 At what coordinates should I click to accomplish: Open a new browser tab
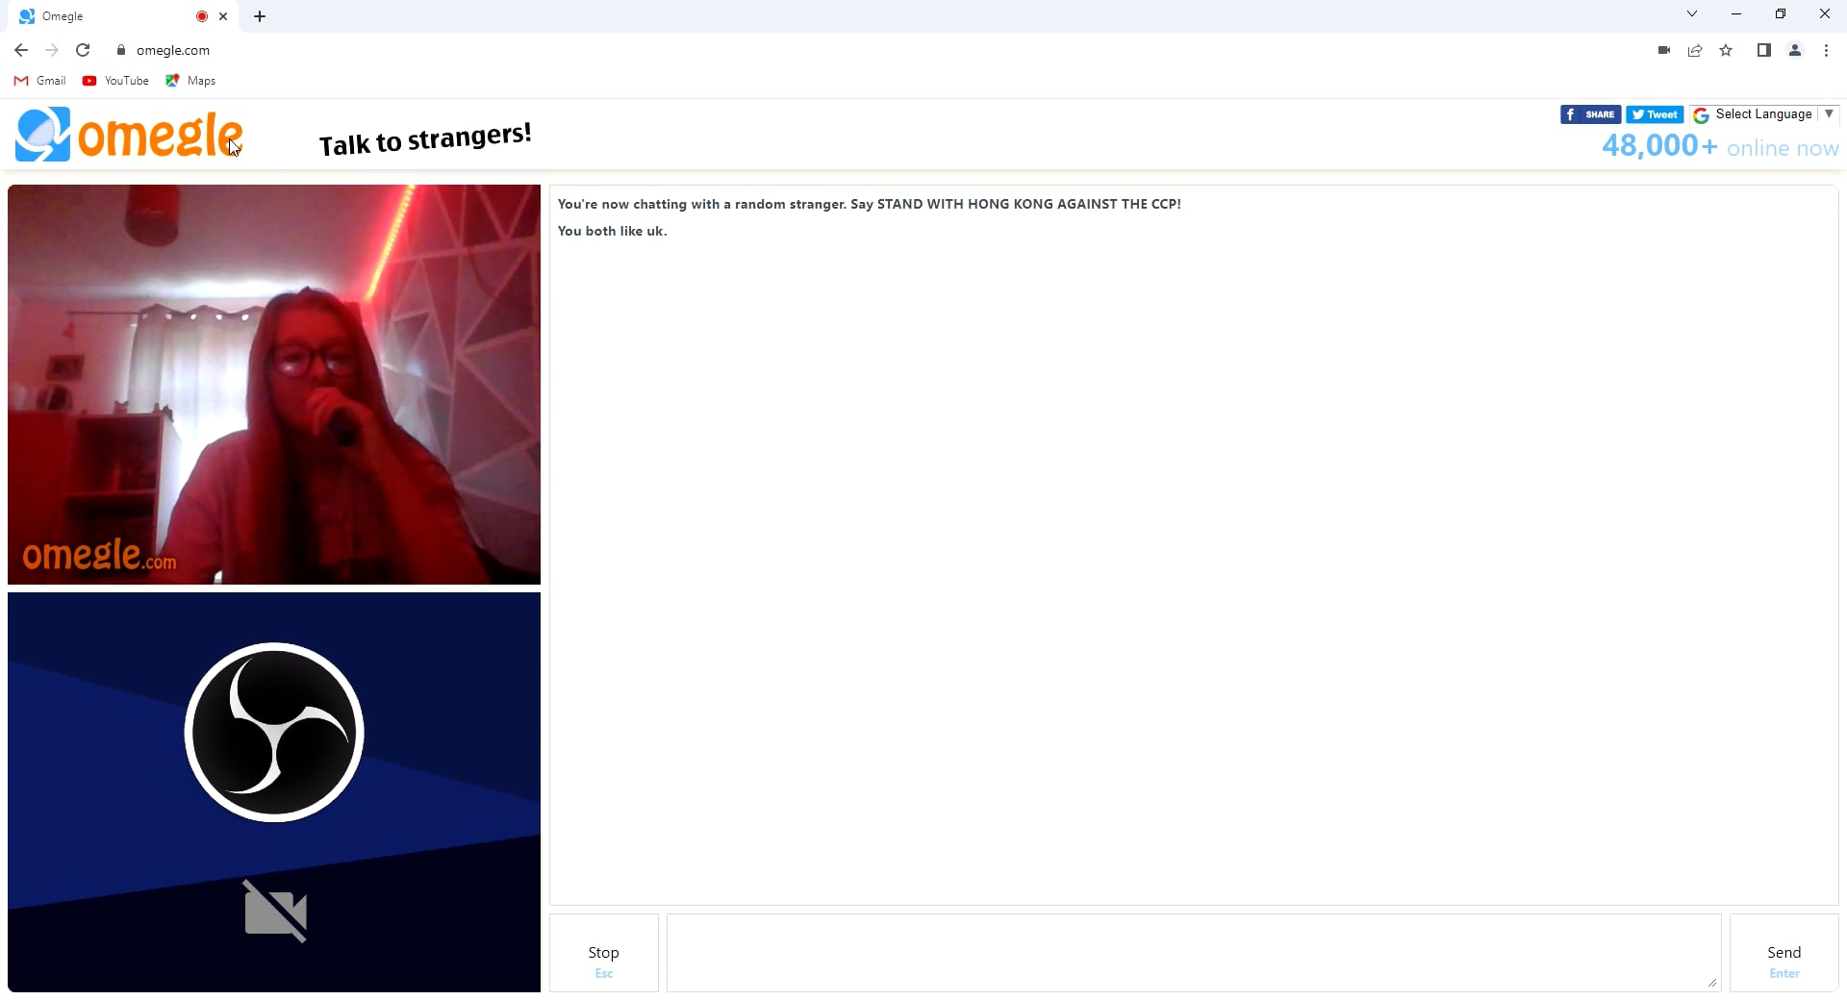click(x=259, y=16)
